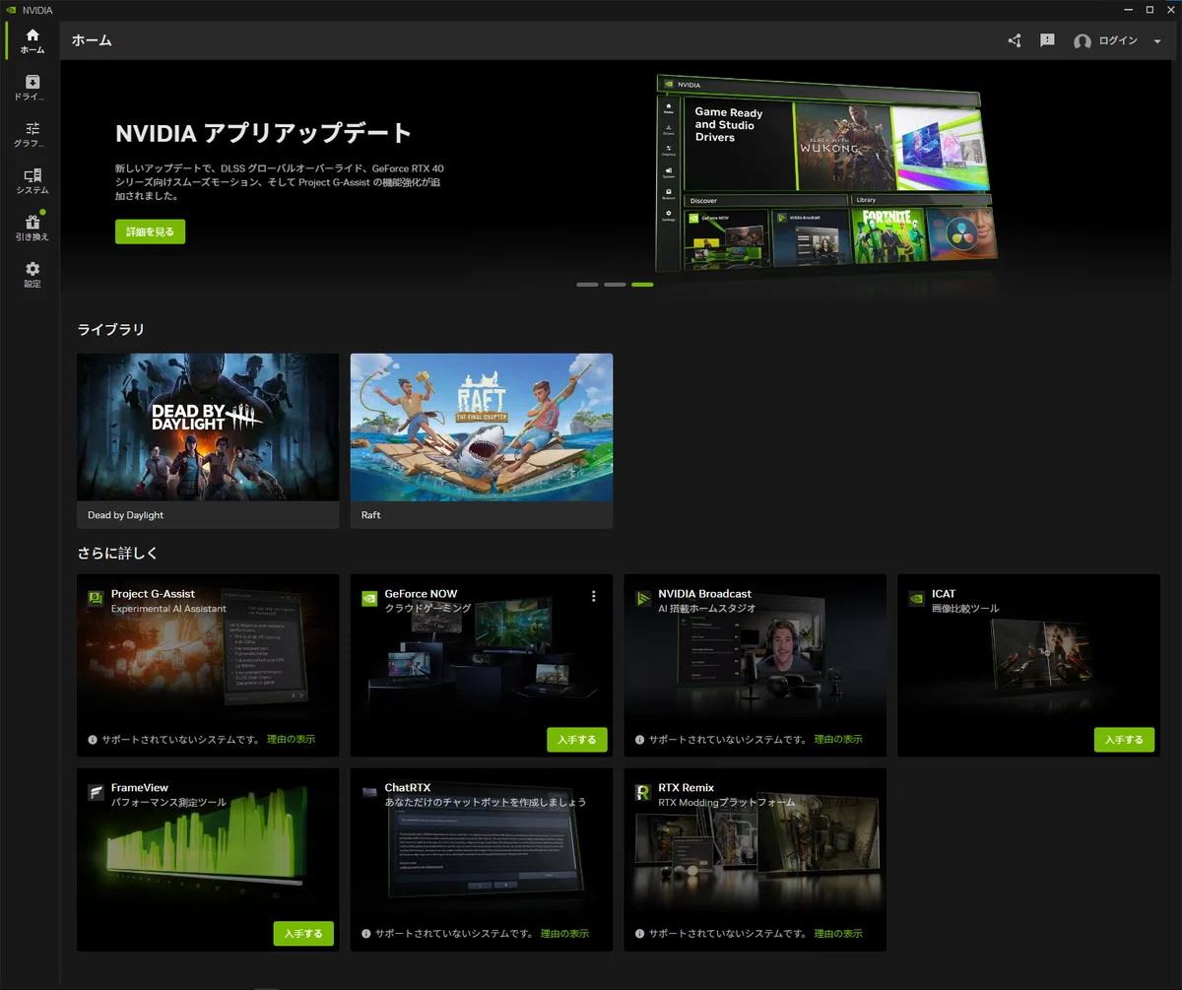Maximize the NVIDIA app window

1149,10
